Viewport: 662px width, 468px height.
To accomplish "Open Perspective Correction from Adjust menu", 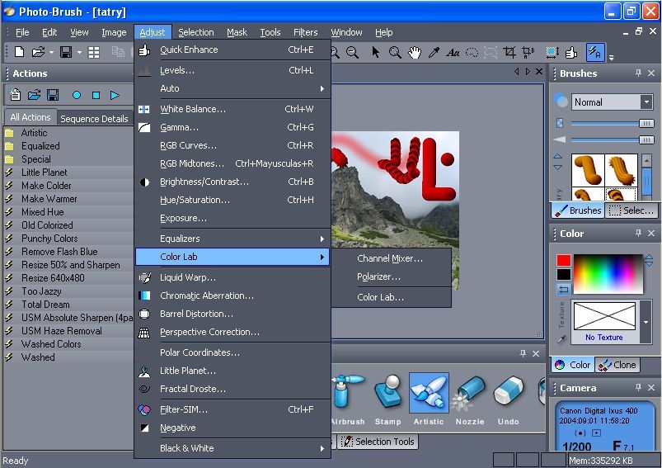I will (x=232, y=332).
